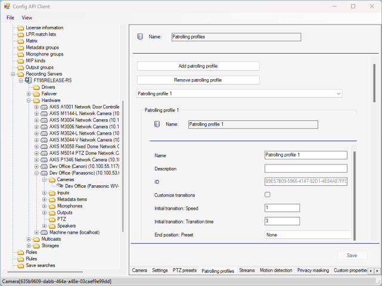
Task: Collapse the Hardware tree node
Action: pyautogui.click(x=29, y=101)
